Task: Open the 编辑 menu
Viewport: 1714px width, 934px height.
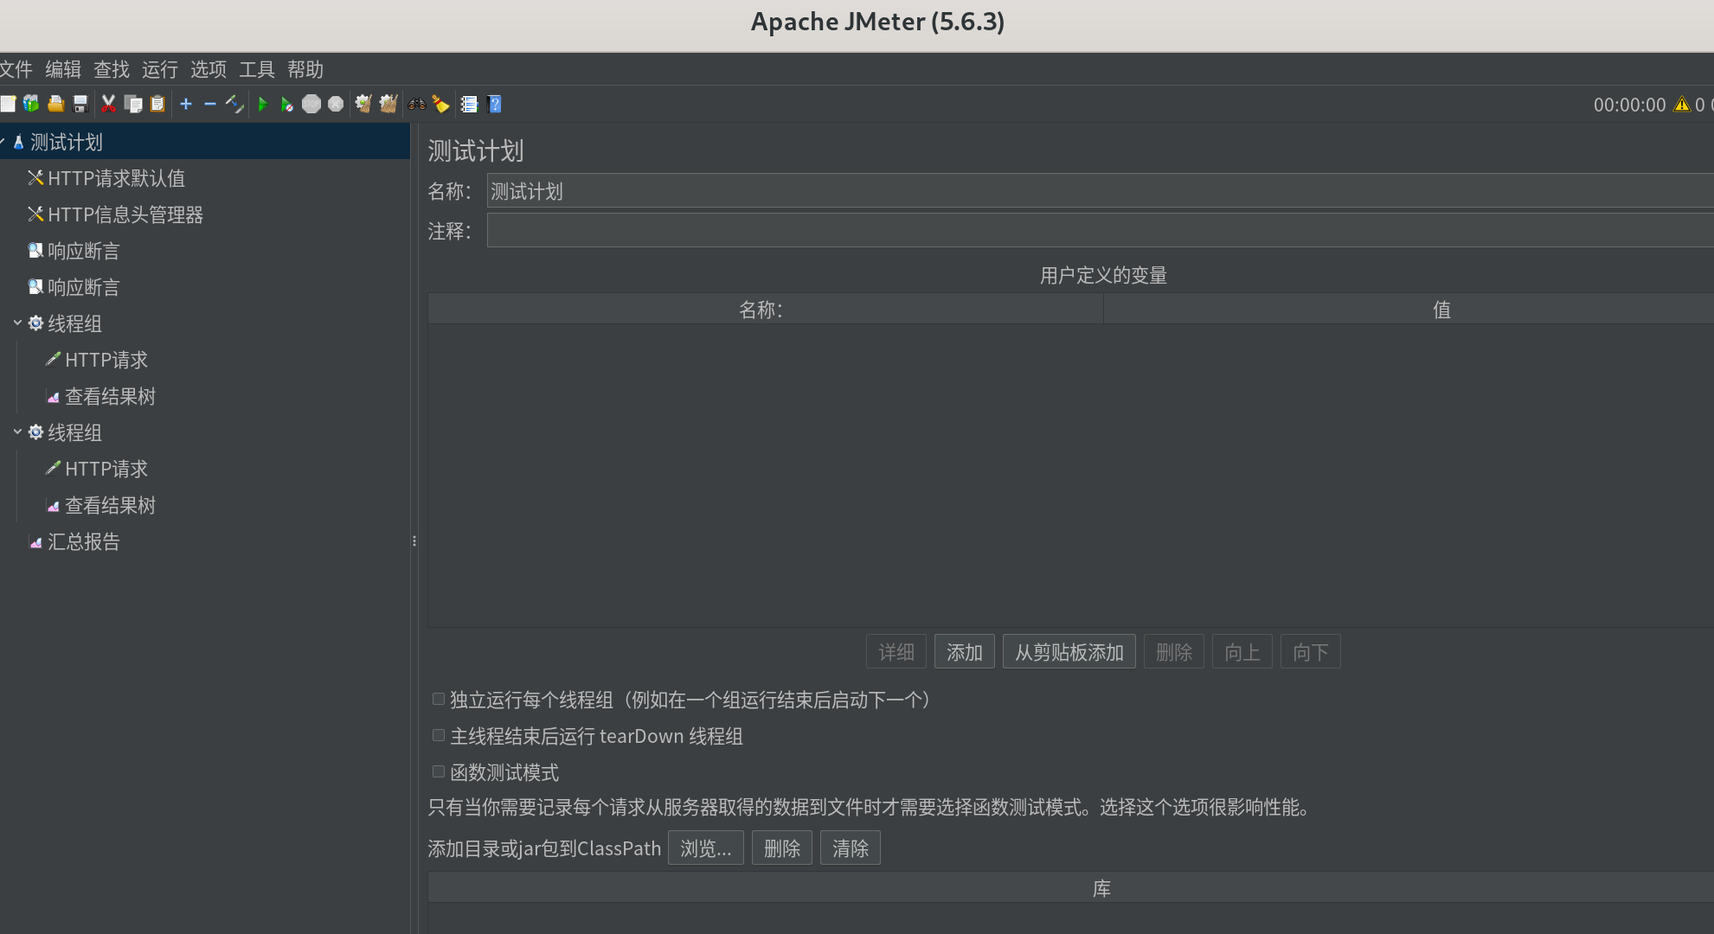Action: tap(63, 69)
